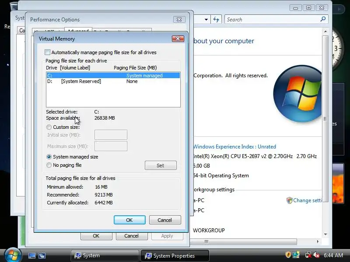Open the Windows Start orb
The image size is (350, 262).
(x=13, y=255)
